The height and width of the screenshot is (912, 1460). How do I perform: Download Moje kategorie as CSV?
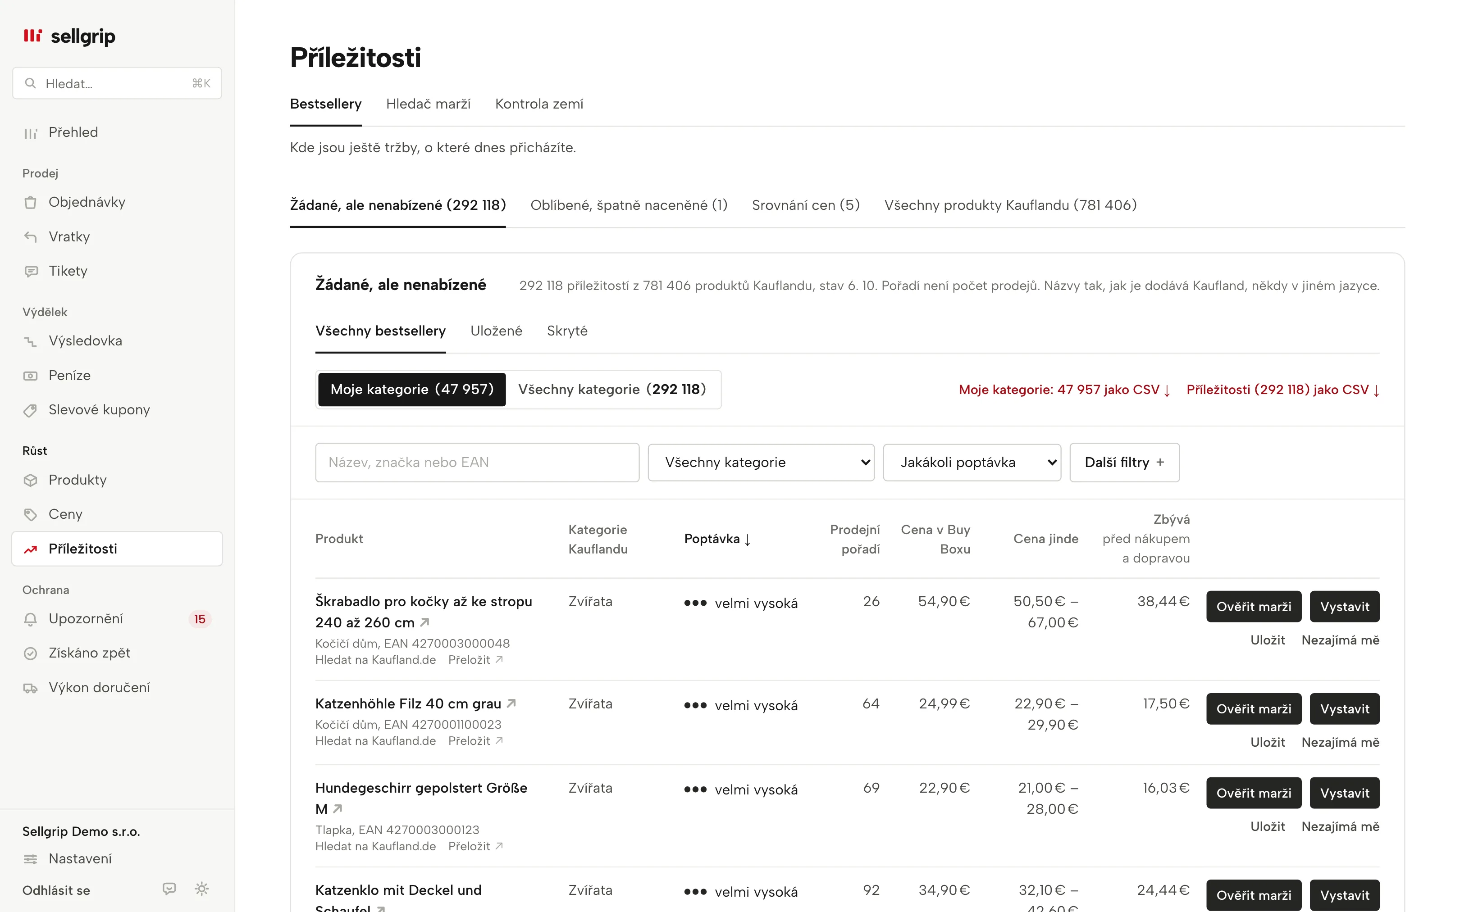tap(1064, 390)
